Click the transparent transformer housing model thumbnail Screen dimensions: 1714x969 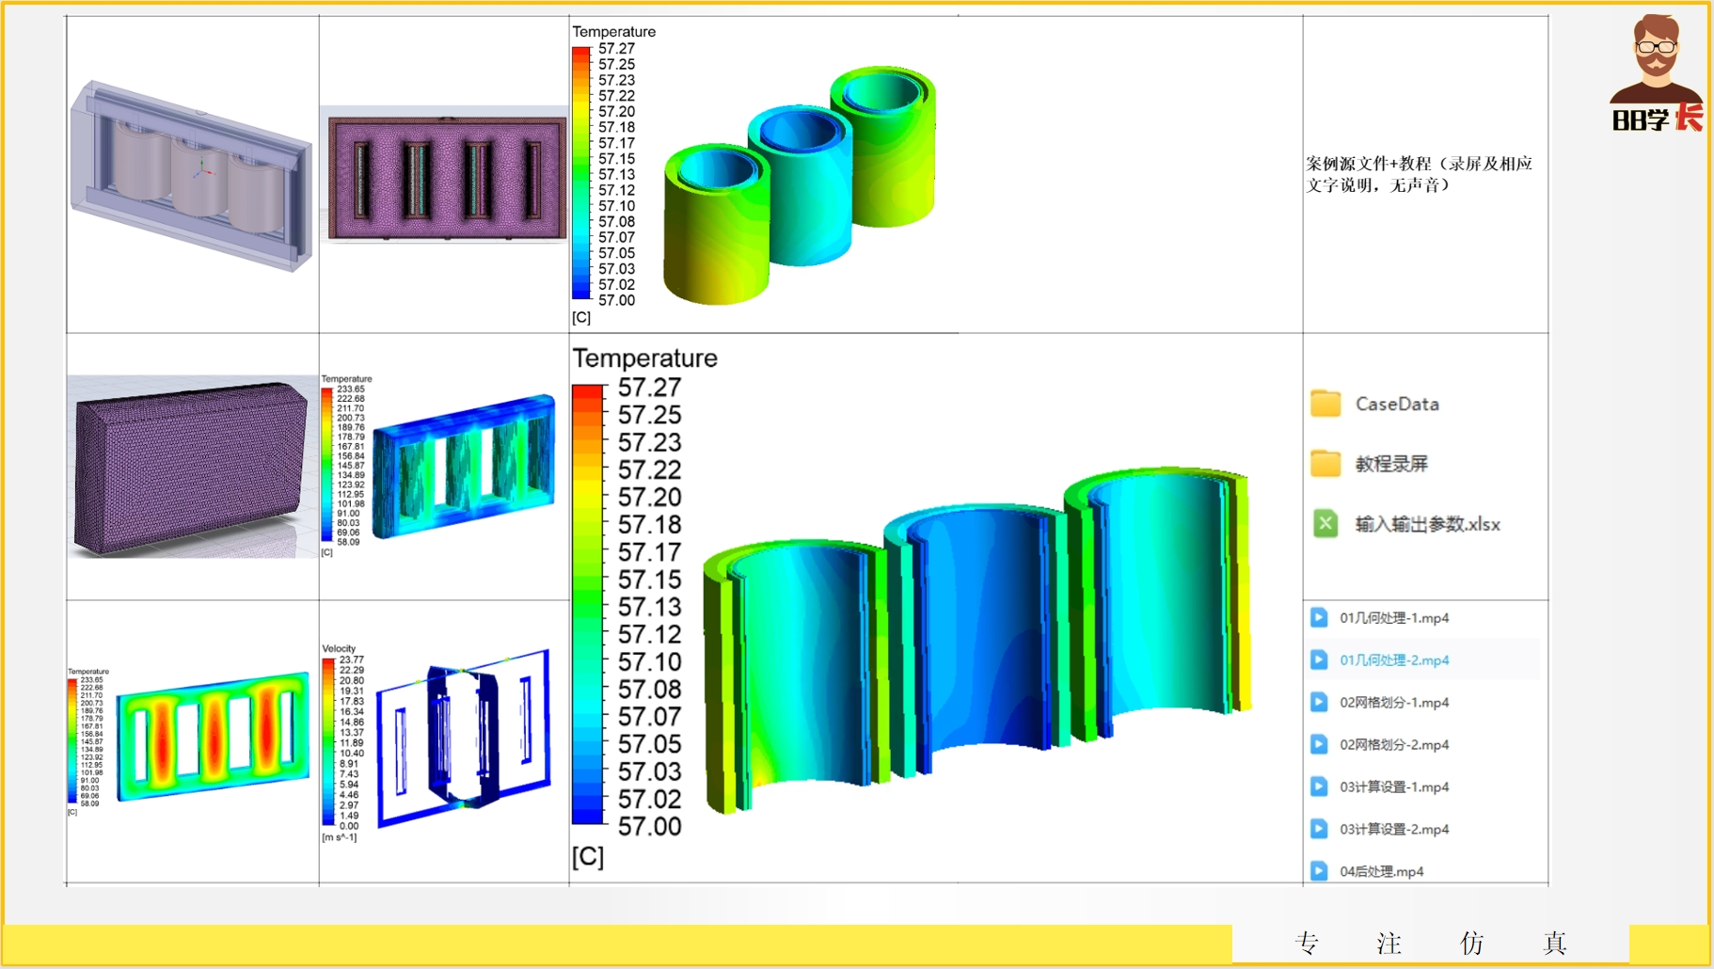192,176
